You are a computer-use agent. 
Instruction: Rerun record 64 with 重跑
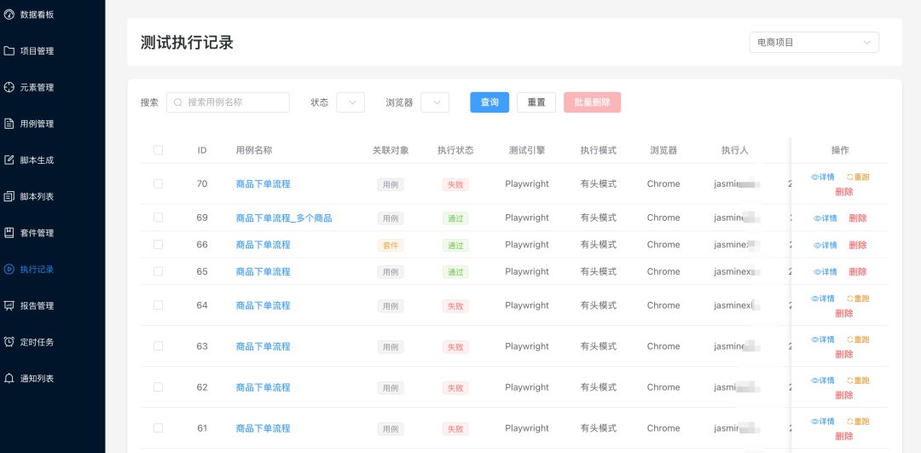tap(858, 299)
